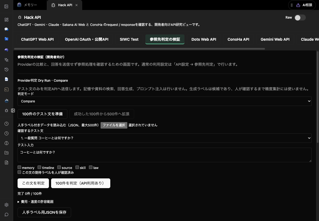Click the 完了 0件 / 100件 progress text
Screen dimensions: 319x221
pyautogui.click(x=30, y=194)
